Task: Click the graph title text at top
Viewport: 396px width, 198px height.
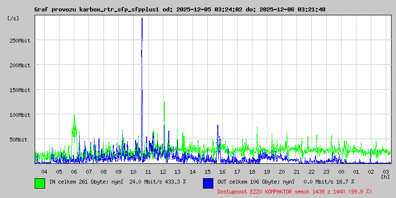Action: point(179,9)
